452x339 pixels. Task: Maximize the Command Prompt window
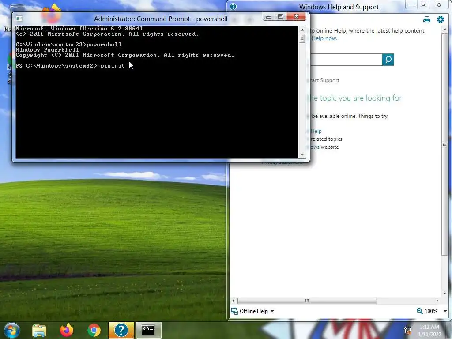point(281,17)
